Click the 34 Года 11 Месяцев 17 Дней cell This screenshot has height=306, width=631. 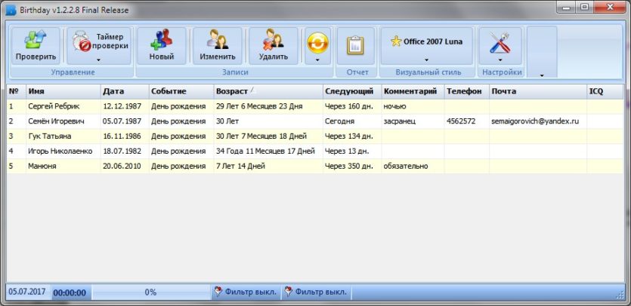[x=268, y=151]
